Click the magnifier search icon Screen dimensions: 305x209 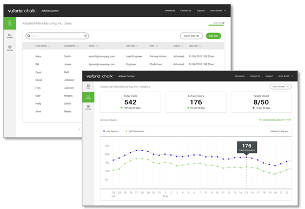tap(29, 36)
